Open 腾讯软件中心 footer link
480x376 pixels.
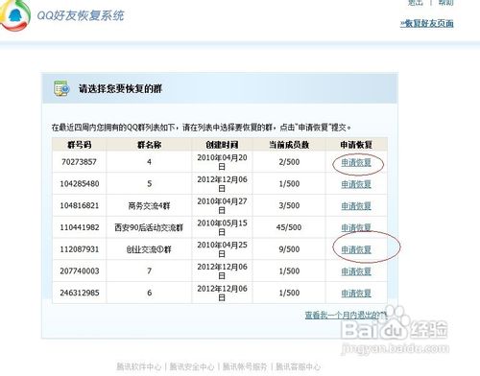[x=138, y=366]
